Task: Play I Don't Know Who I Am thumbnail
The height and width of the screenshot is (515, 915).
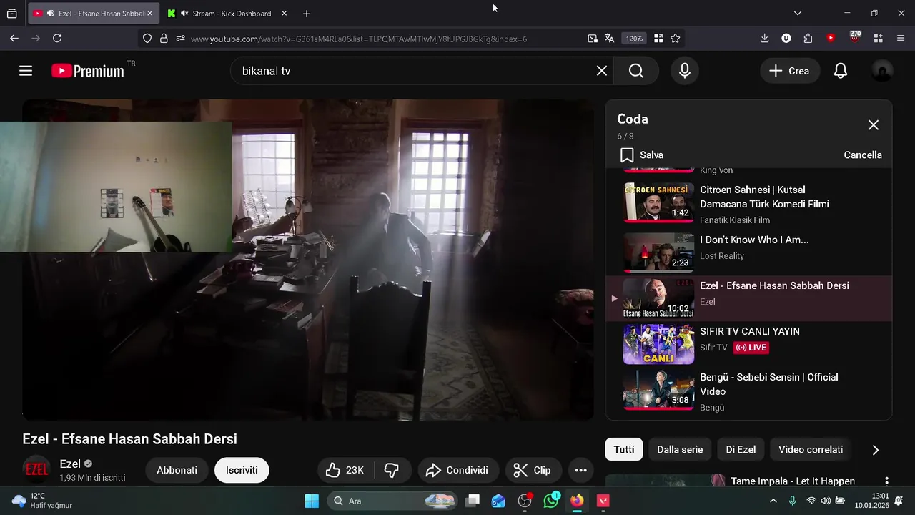Action: coord(658,252)
